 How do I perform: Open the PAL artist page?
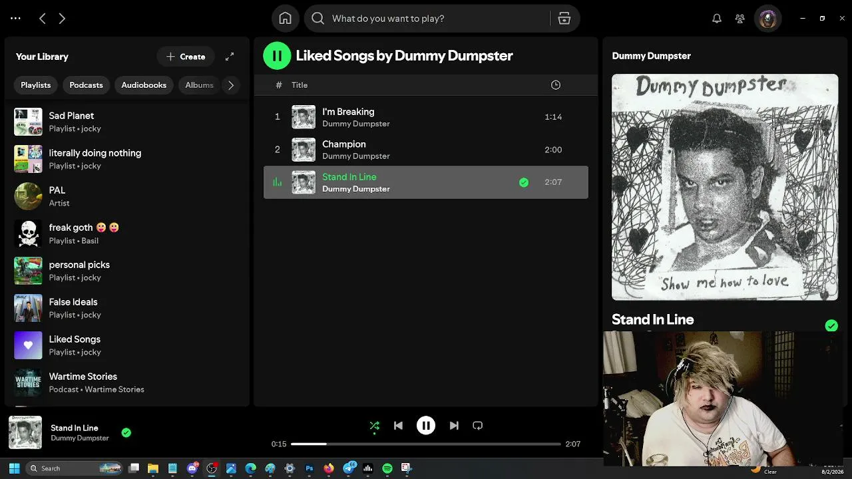(127, 196)
